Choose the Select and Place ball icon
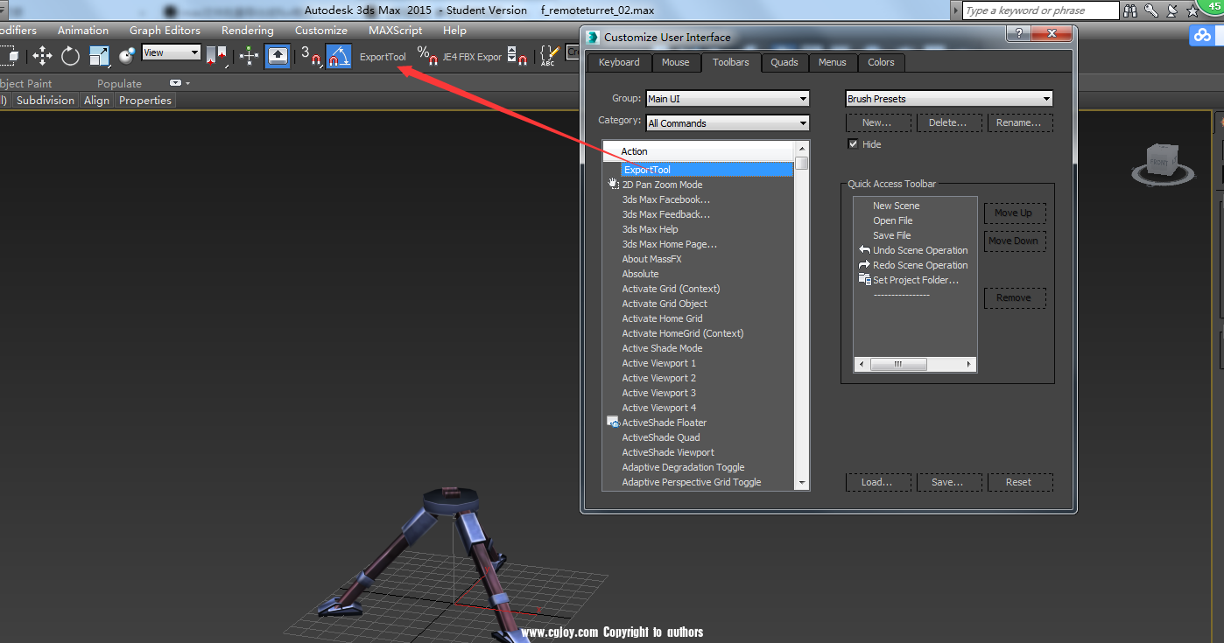 128,56
